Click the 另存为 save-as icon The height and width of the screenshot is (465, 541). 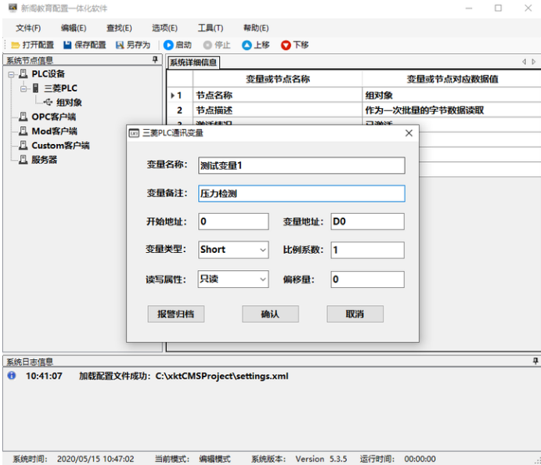point(120,45)
